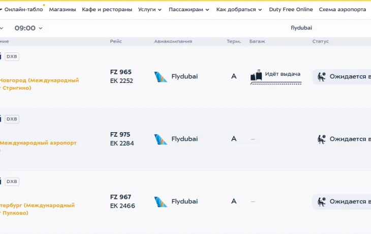Open the 09:00 time selector
Screen dimensions: 371x234
click(28, 28)
